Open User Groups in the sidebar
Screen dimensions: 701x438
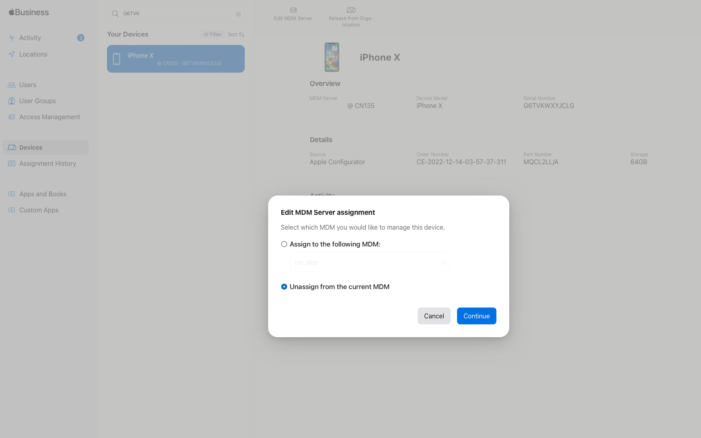click(x=45, y=101)
